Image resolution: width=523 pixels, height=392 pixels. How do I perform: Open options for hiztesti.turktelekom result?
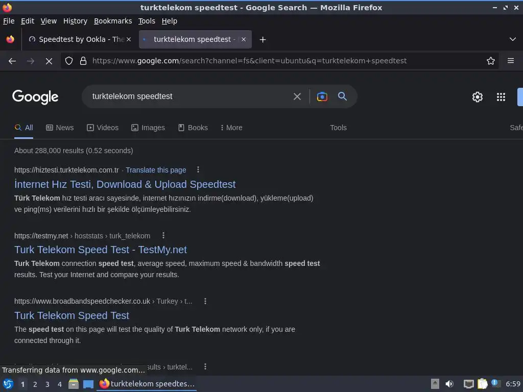198,169
